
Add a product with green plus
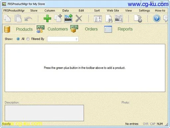(47, 18)
